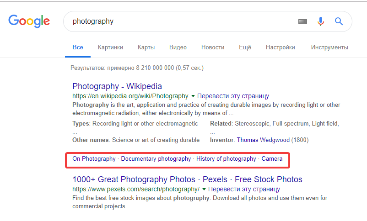
Task: Click the Google logo
Action: 29,21
